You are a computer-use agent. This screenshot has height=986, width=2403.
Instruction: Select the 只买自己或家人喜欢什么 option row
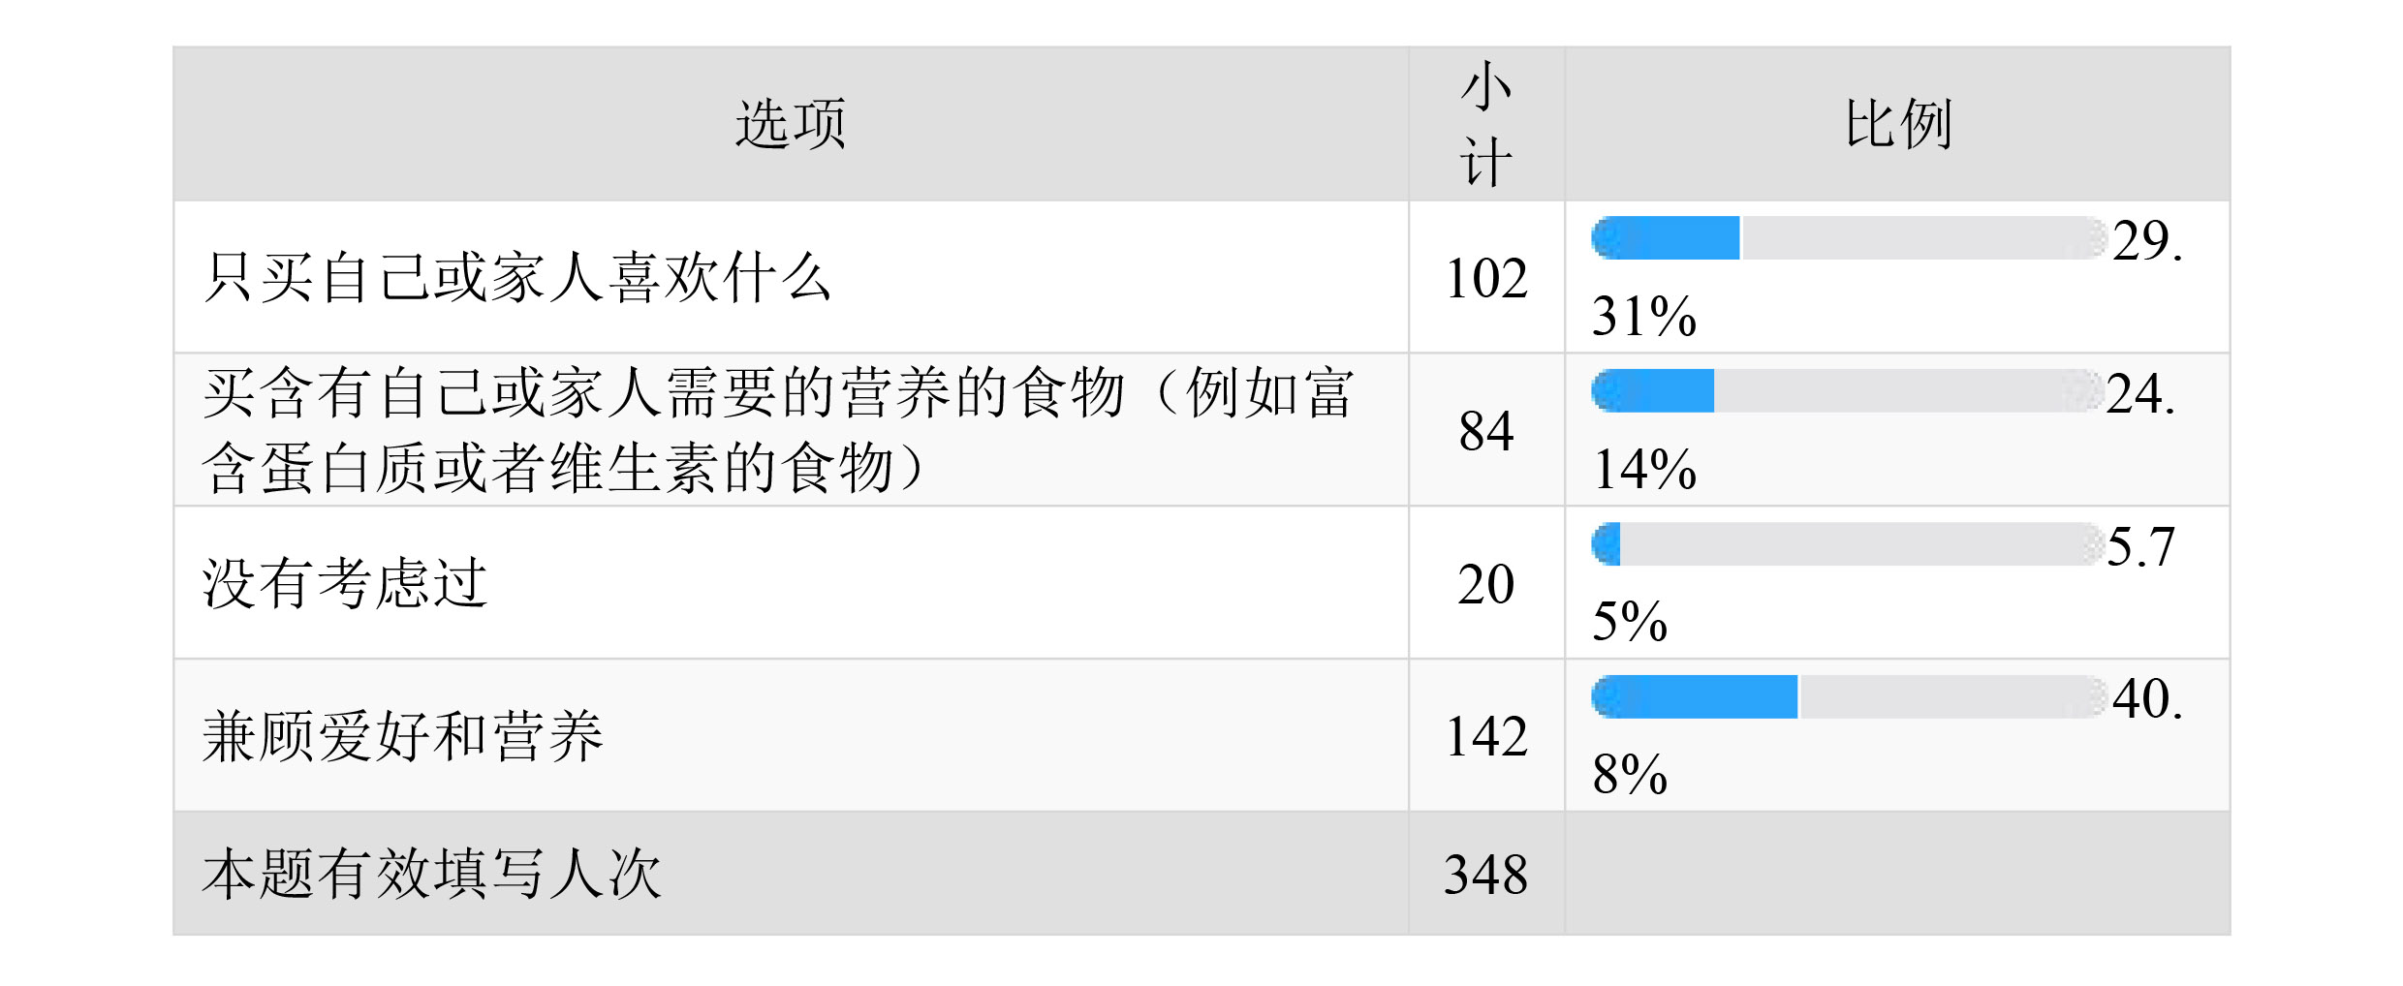click(517, 278)
